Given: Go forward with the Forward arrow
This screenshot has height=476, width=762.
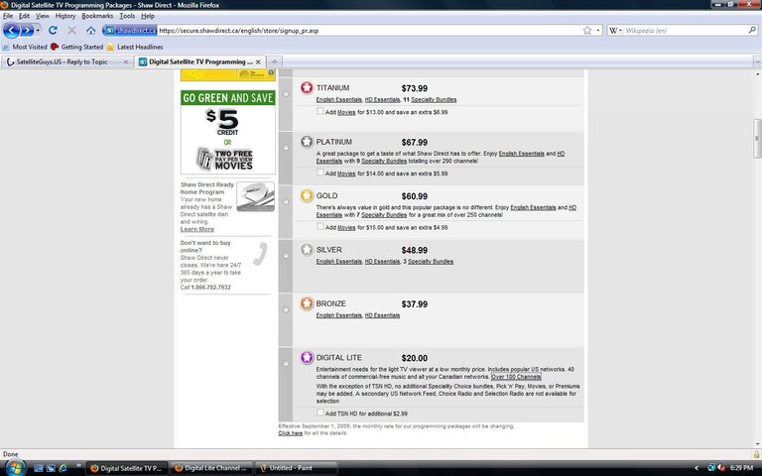Looking at the screenshot, I should point(27,30).
